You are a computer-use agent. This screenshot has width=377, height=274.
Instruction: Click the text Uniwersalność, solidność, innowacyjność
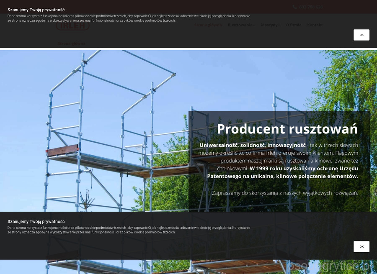[253, 145]
